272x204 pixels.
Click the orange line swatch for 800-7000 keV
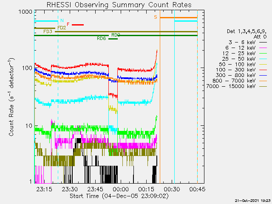pyautogui.click(x=263, y=81)
